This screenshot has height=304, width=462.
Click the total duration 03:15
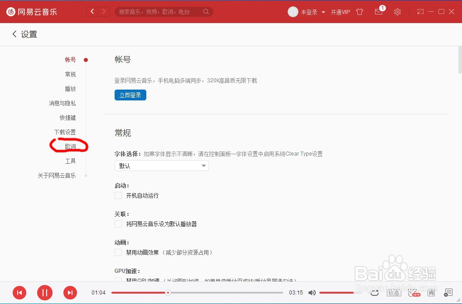[x=296, y=293]
